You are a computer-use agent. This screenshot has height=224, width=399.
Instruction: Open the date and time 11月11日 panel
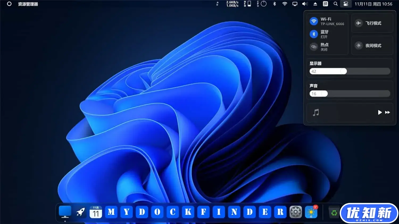[373, 4]
